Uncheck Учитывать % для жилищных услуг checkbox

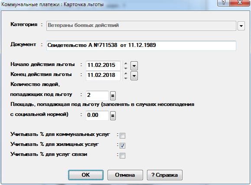[122, 145]
